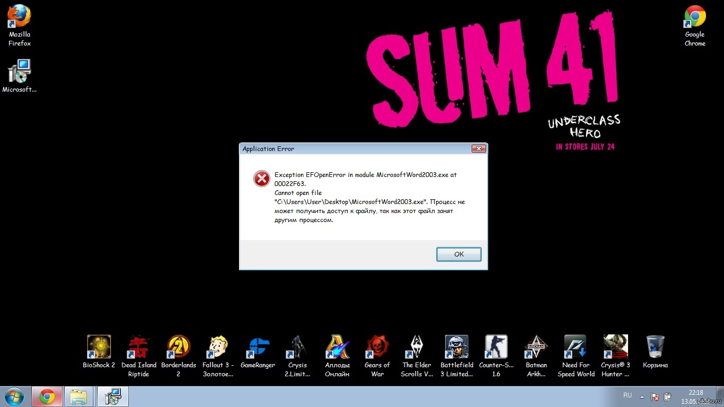The width and height of the screenshot is (724, 407).
Task: Open Chrome from the taskbar
Action: click(x=47, y=396)
